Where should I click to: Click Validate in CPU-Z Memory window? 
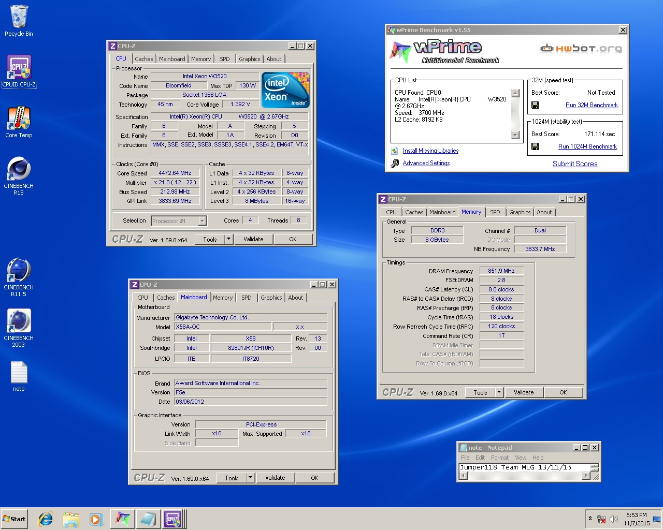tap(524, 392)
